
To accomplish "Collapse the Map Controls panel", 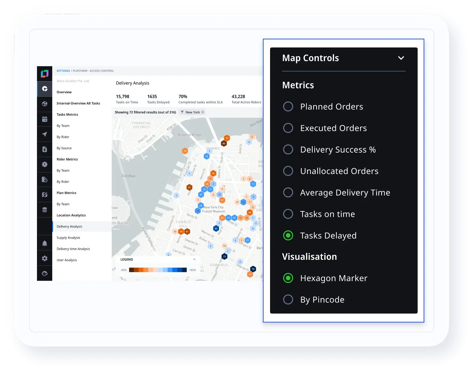I will click(x=401, y=58).
